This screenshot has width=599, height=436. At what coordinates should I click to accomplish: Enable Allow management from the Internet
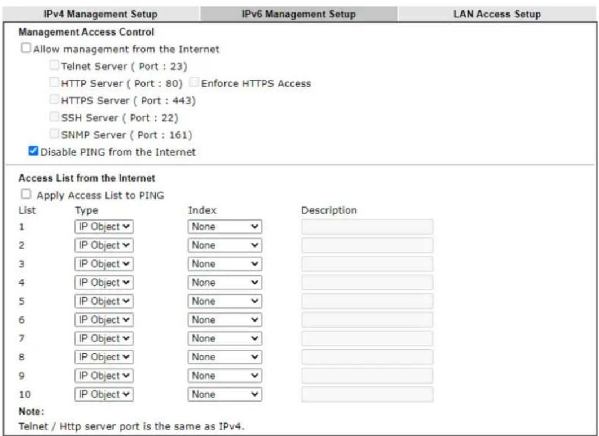tap(25, 48)
